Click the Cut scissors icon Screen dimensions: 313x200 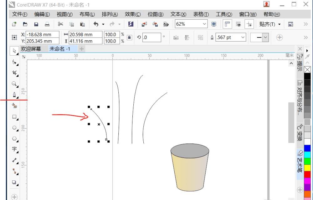(x=60, y=24)
